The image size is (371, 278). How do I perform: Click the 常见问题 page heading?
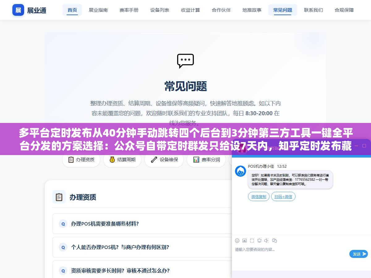pos(185,86)
